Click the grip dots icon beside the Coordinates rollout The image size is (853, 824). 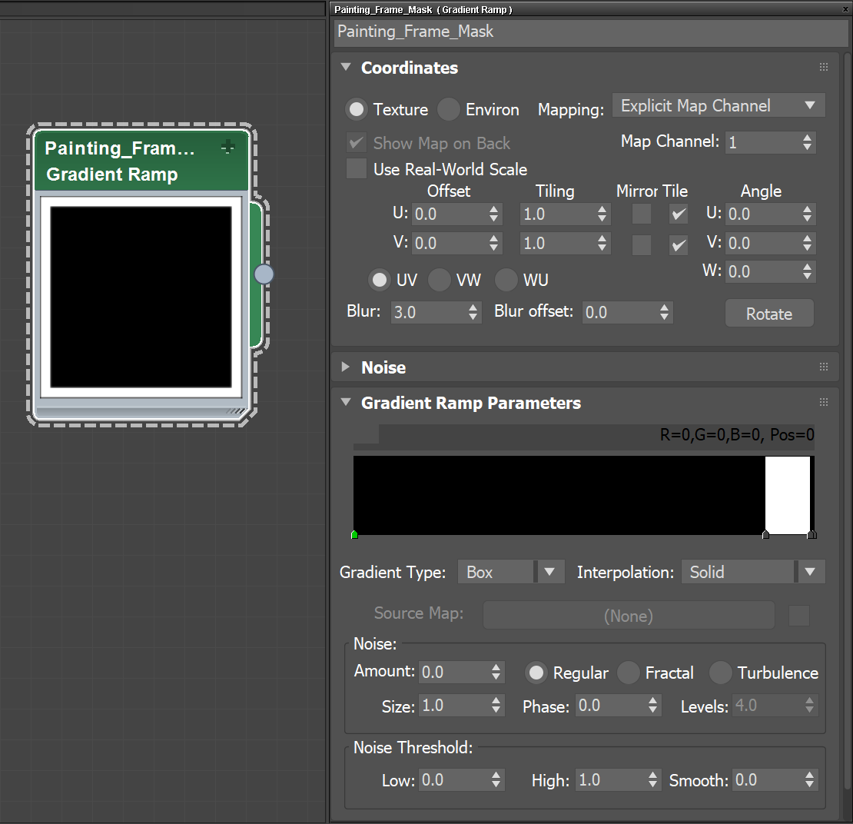coord(823,67)
